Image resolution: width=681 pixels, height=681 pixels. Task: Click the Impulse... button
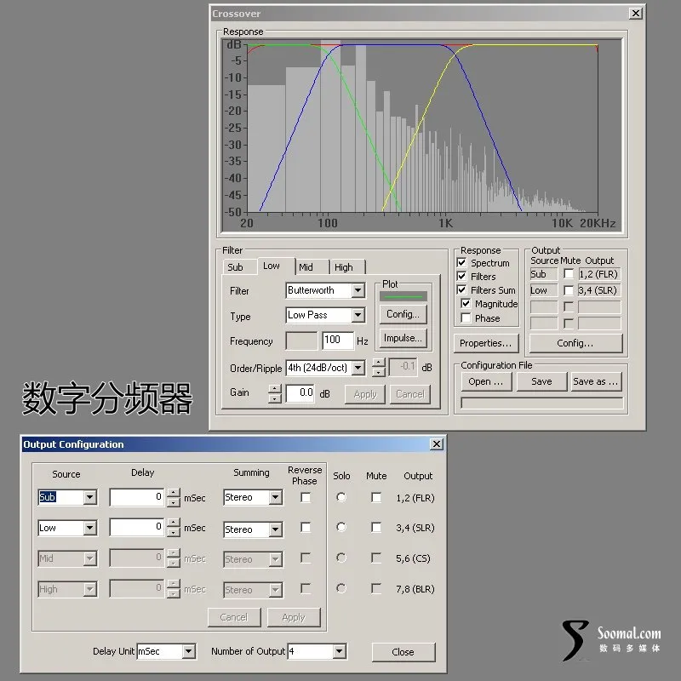pos(403,338)
